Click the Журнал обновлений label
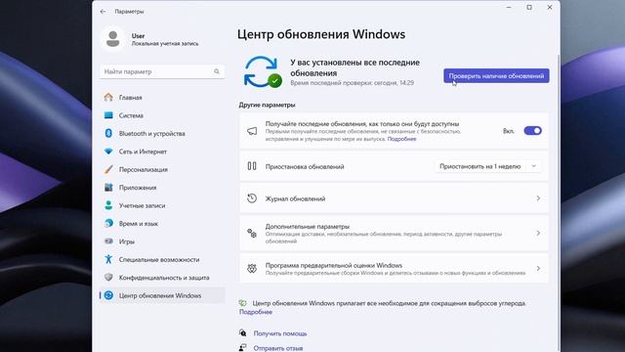 [x=295, y=198]
